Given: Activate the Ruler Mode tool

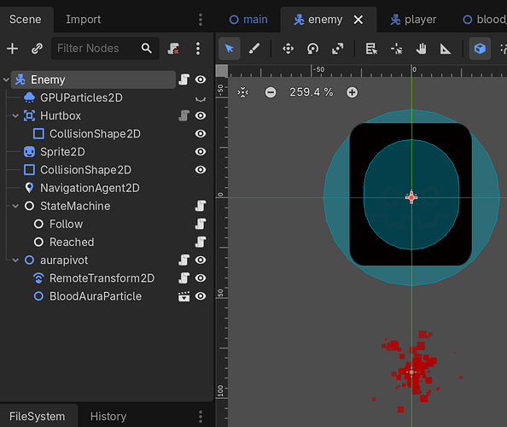Looking at the screenshot, I should click(446, 49).
